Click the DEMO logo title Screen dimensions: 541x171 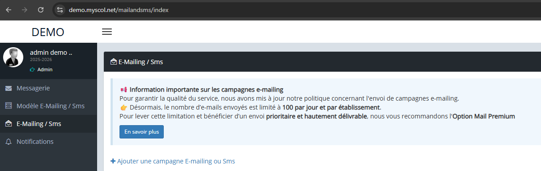(x=48, y=32)
